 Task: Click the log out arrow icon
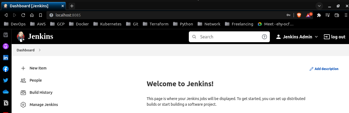click(327, 37)
